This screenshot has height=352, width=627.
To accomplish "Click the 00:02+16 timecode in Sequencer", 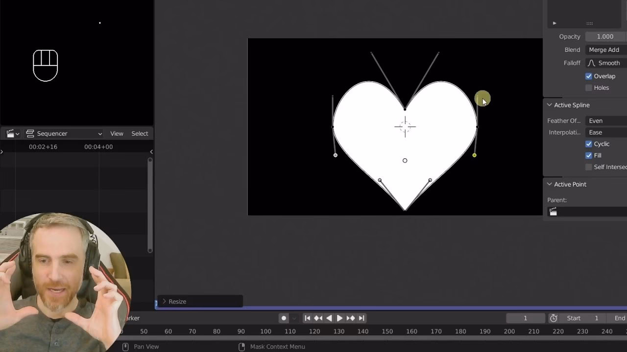I will click(x=43, y=147).
